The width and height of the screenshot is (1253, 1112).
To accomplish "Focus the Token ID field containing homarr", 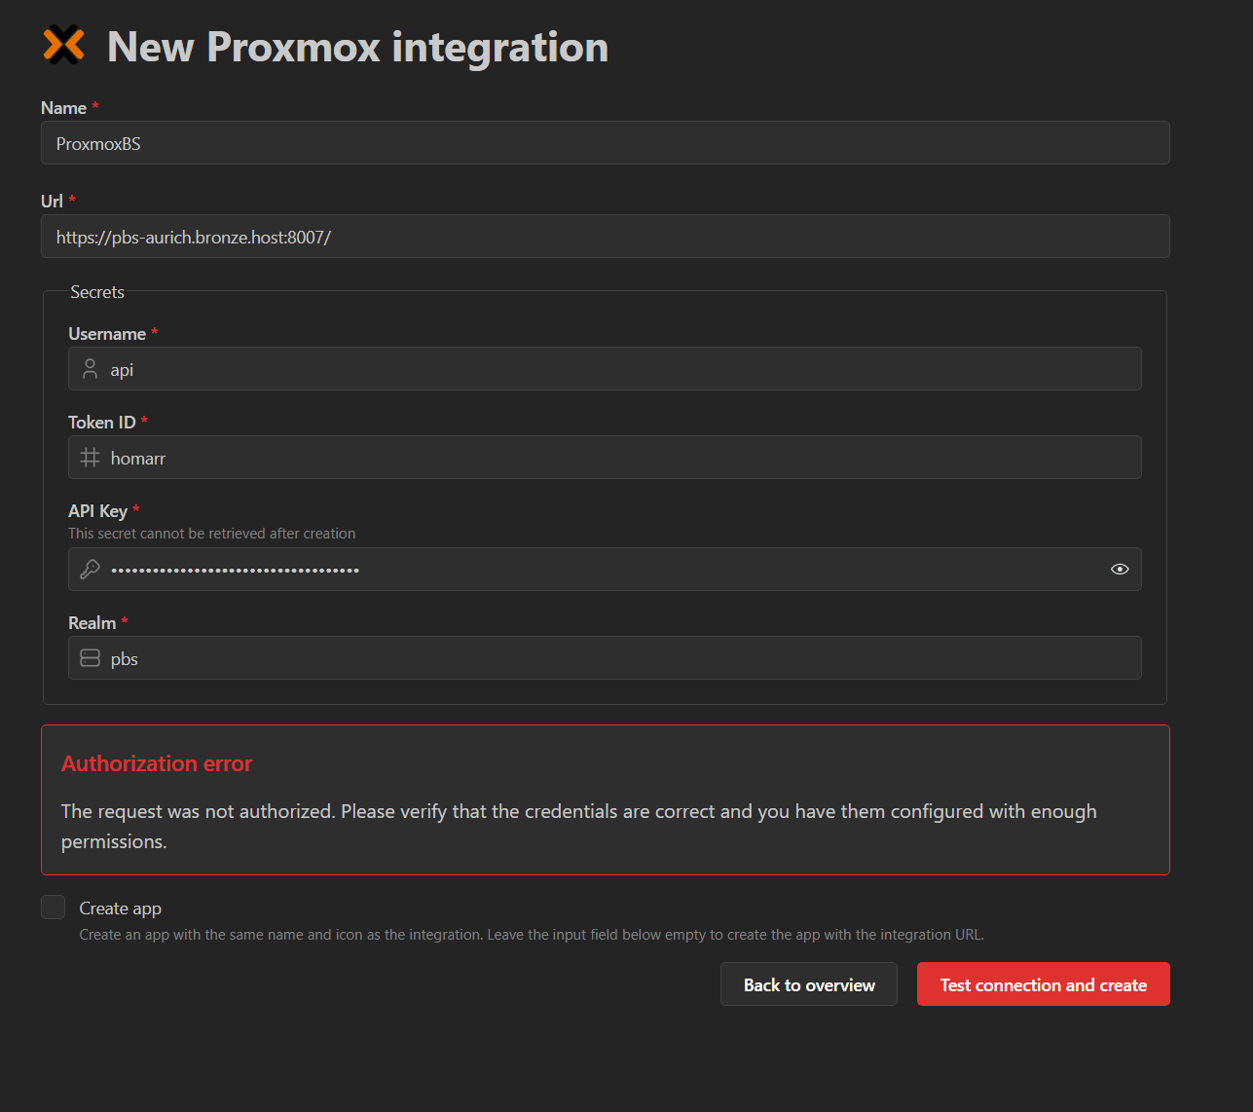I will point(605,458).
